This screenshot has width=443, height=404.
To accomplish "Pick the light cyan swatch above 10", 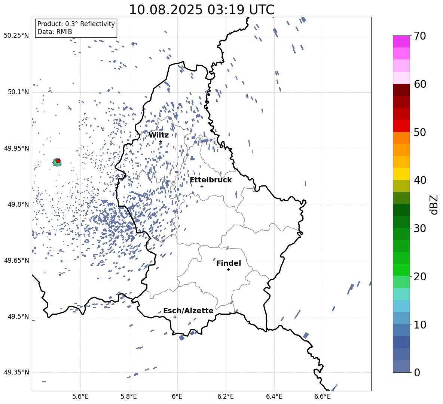I will [x=401, y=306].
